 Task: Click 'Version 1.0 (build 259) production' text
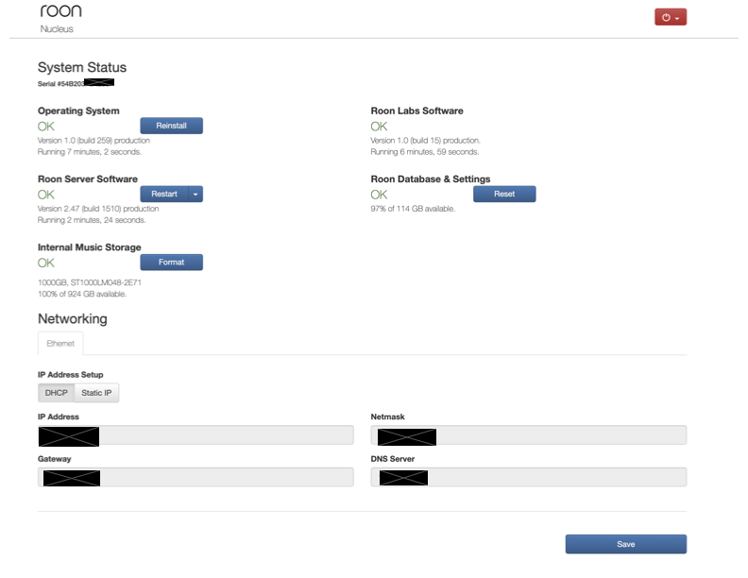tap(93, 140)
